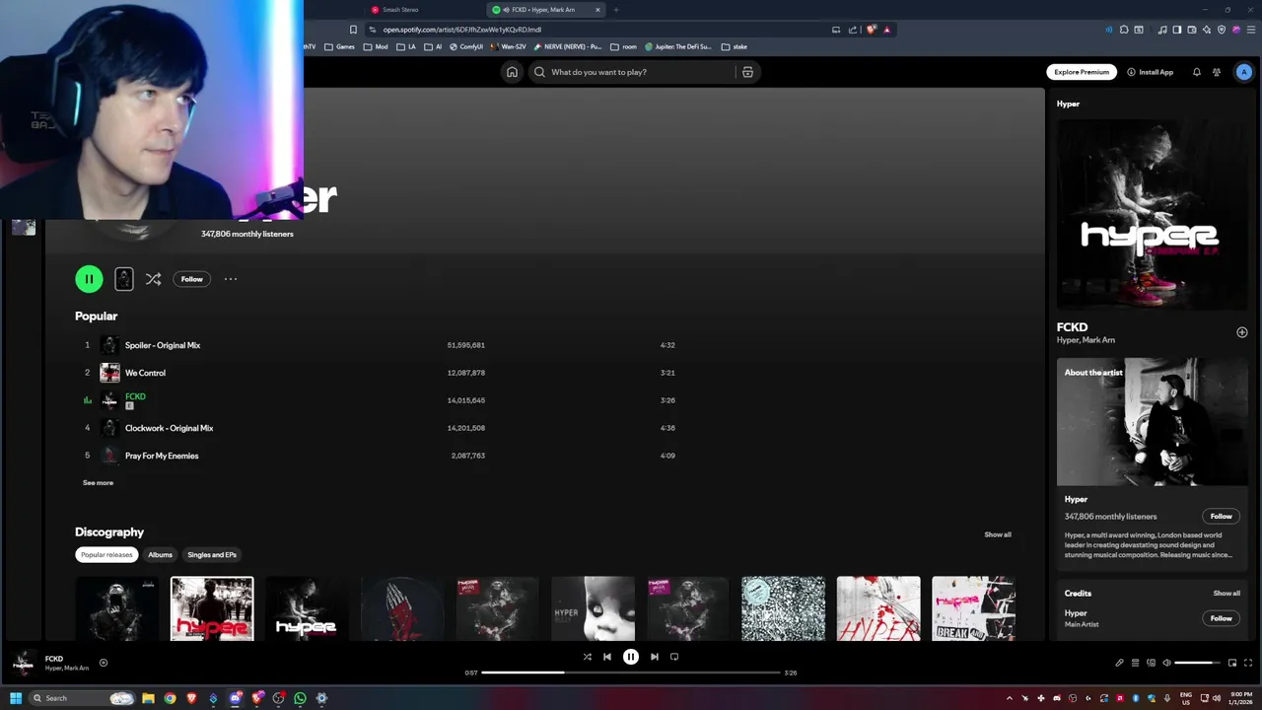This screenshot has height=710, width=1262.
Task: Mute Spotify with the speaker icon
Action: coord(1166,663)
